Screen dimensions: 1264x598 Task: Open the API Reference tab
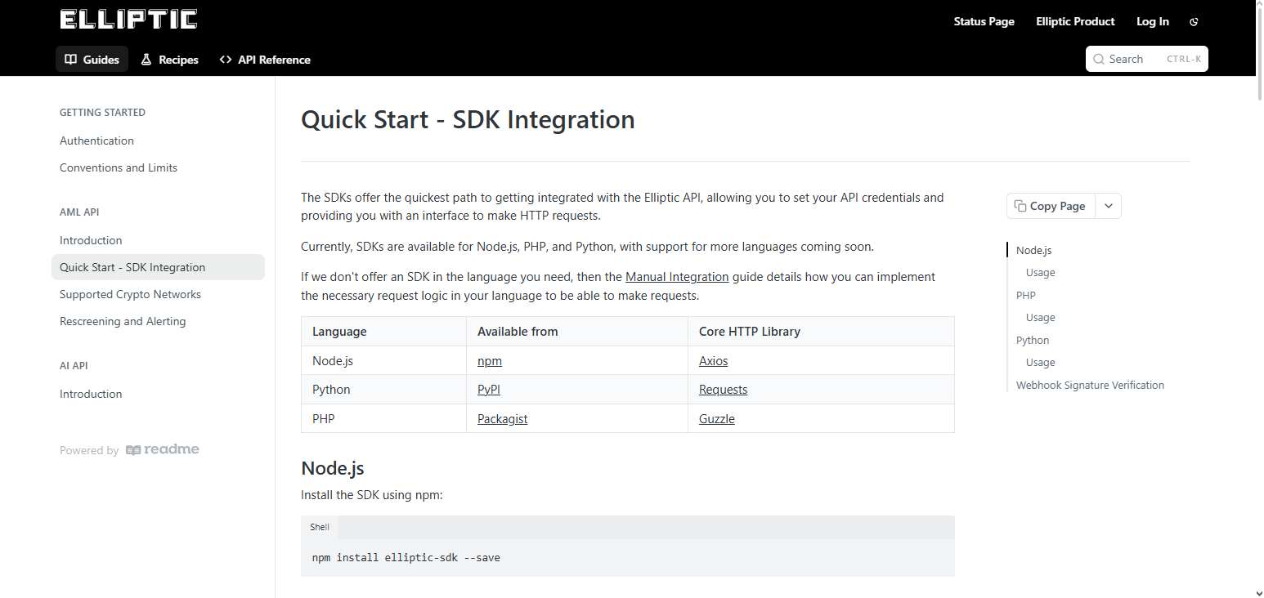(x=264, y=60)
